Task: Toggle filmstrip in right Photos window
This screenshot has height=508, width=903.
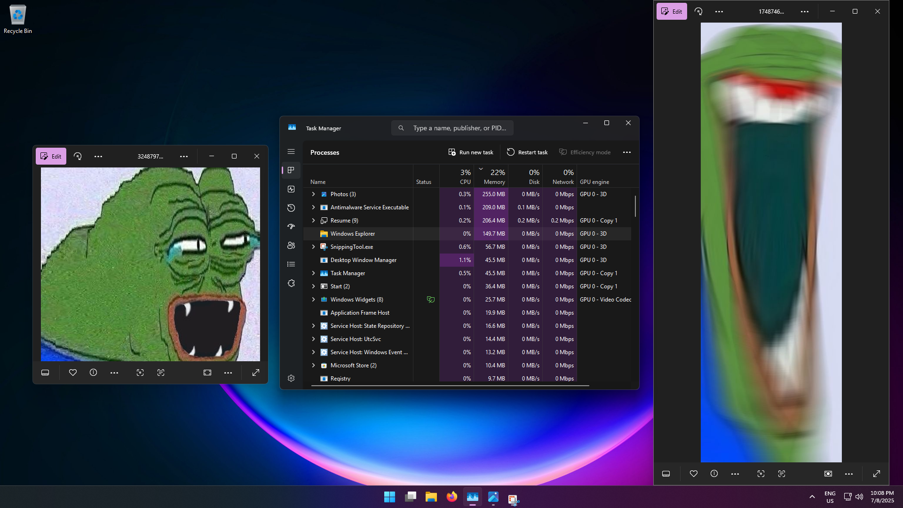Action: point(666,474)
